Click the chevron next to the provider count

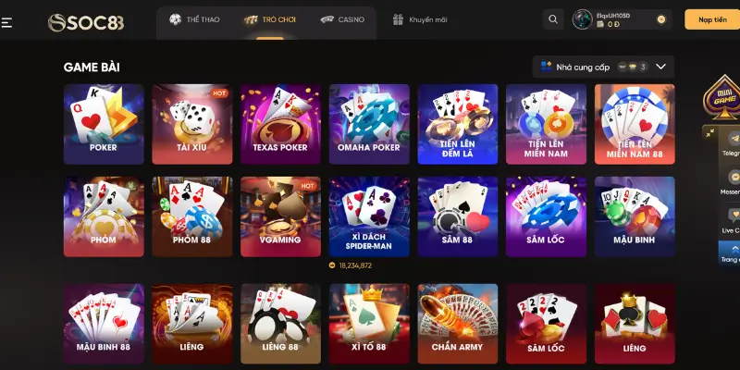pyautogui.click(x=660, y=67)
